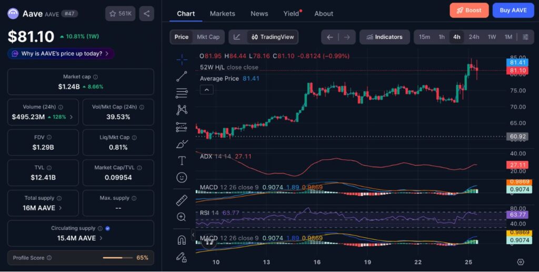Open chart settings sliders icon
This screenshot has height=272, width=539.
(x=526, y=37)
